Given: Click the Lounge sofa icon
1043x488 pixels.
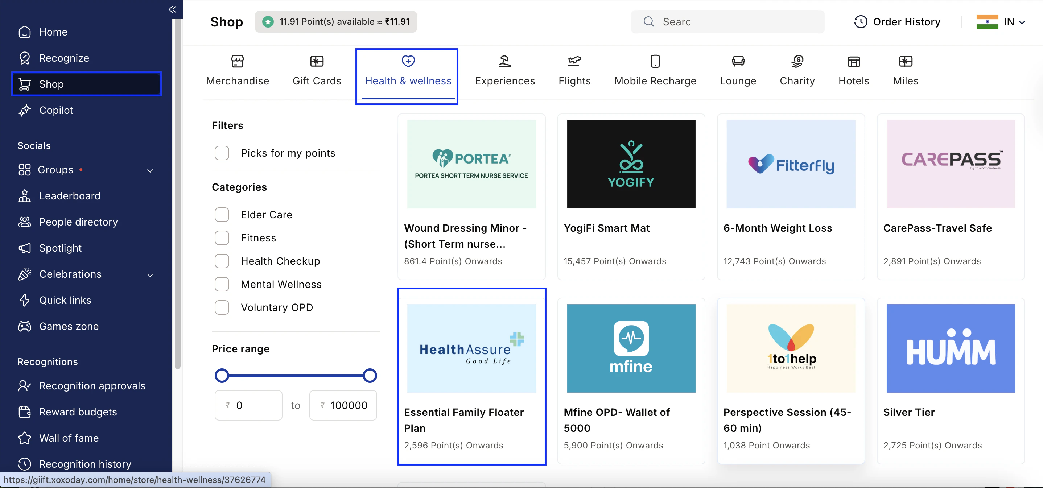Looking at the screenshot, I should [738, 62].
